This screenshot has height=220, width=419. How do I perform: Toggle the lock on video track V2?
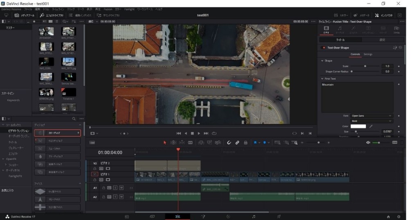(x=95, y=168)
